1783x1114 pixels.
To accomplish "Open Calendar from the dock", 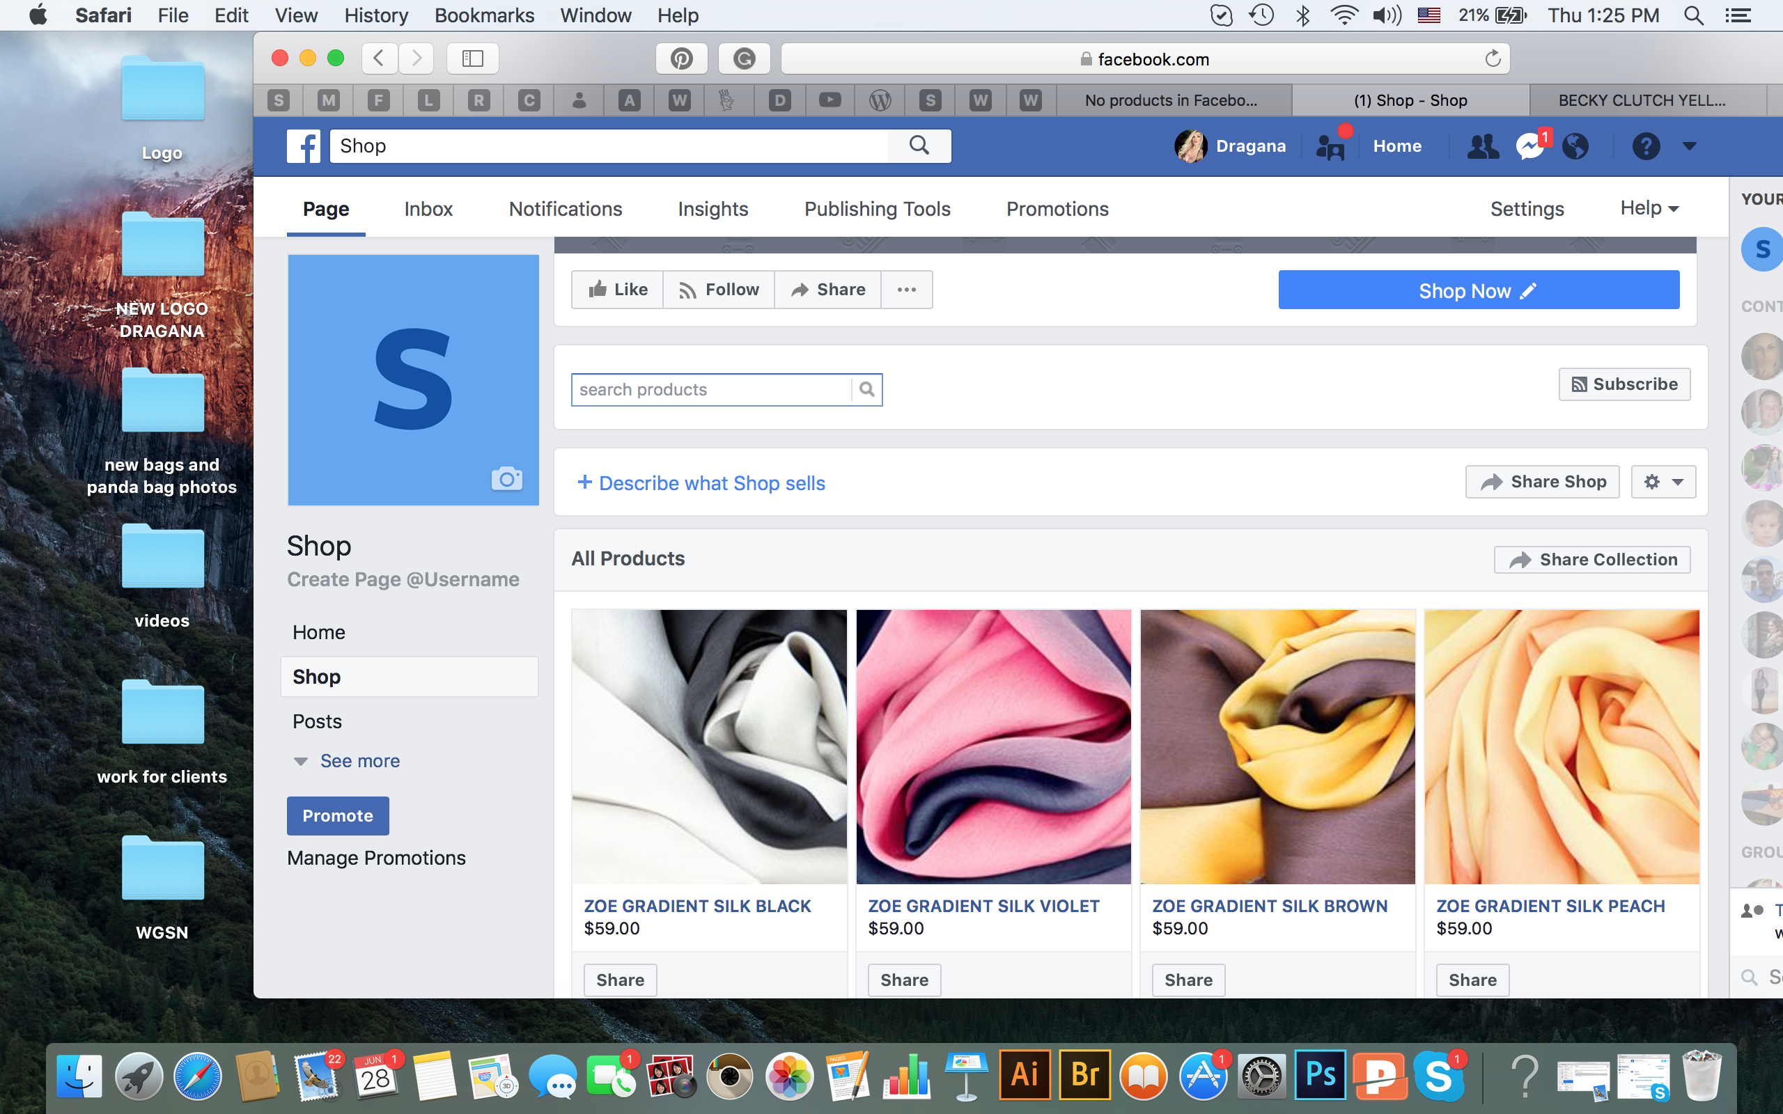I will pos(376,1076).
